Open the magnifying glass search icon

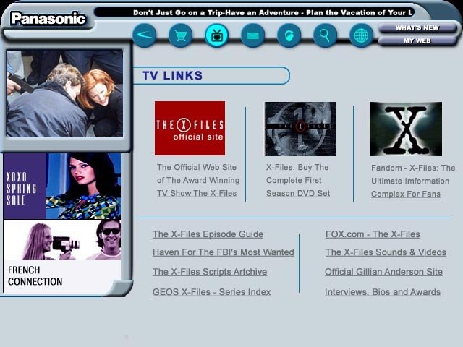pos(325,35)
